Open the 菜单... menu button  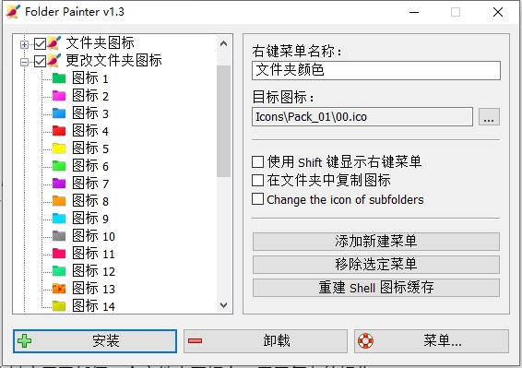click(432, 341)
